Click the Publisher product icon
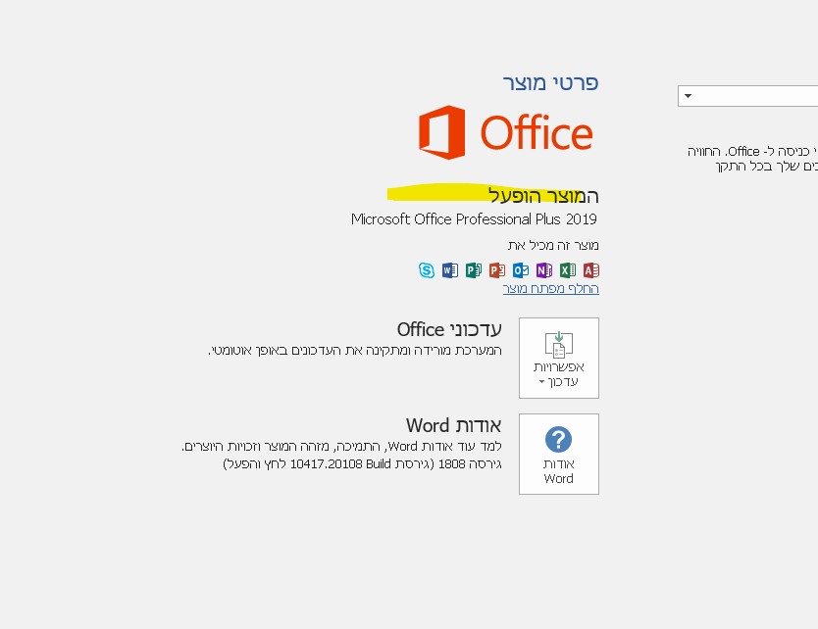Viewport: 818px width, 629px height. click(x=473, y=270)
